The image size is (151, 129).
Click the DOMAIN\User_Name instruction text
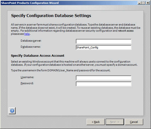60,70
